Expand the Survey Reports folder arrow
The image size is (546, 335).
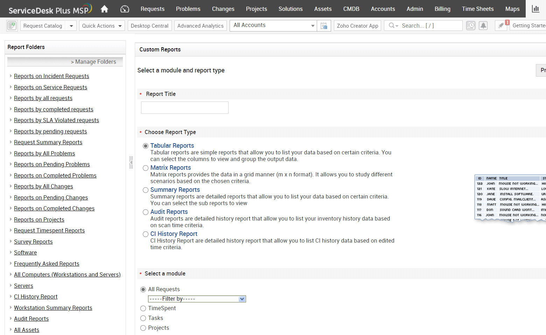click(11, 241)
